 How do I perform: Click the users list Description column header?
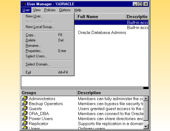coord(137,17)
